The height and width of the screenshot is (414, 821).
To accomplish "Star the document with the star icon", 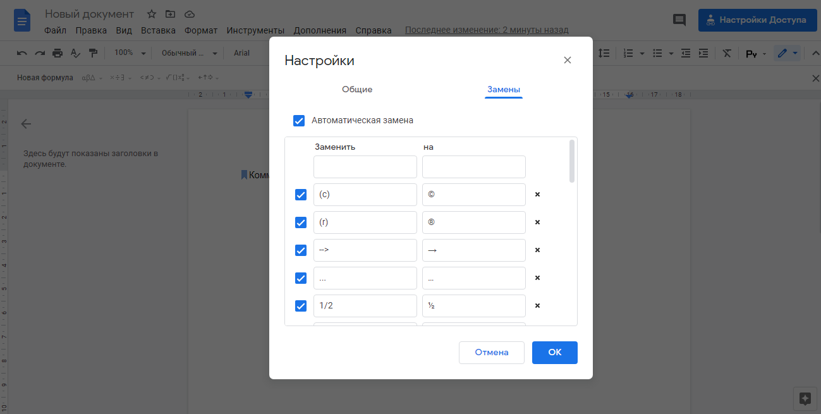I will tap(152, 14).
